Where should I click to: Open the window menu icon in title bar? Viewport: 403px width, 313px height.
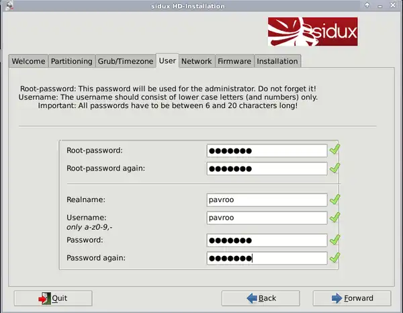(7, 5)
